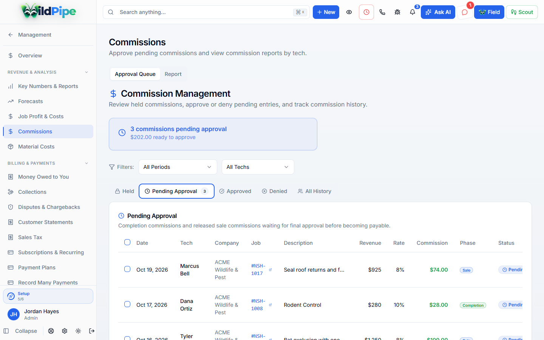Click the log out icon in sidebar footer

click(x=92, y=331)
